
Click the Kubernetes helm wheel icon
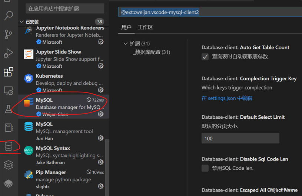[29, 78]
